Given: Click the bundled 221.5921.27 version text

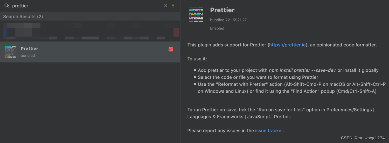Looking at the screenshot, I should (228, 20).
